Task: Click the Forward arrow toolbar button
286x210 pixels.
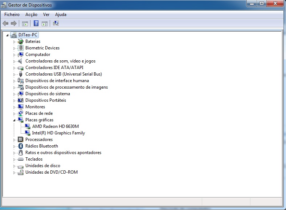Action: [14, 23]
